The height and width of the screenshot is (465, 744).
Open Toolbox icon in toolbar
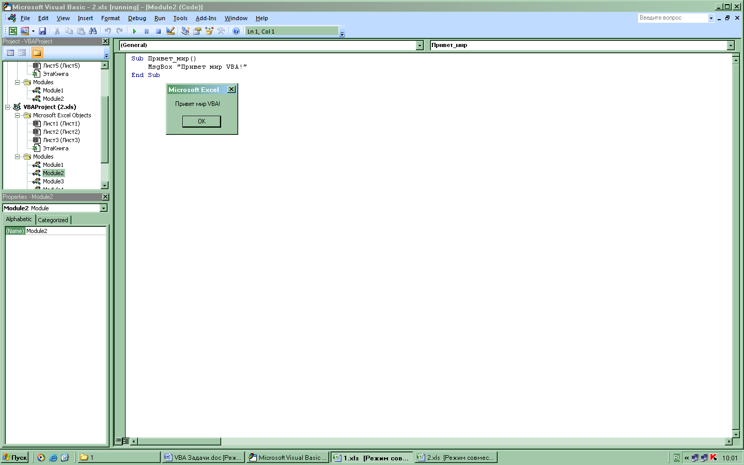click(x=221, y=31)
